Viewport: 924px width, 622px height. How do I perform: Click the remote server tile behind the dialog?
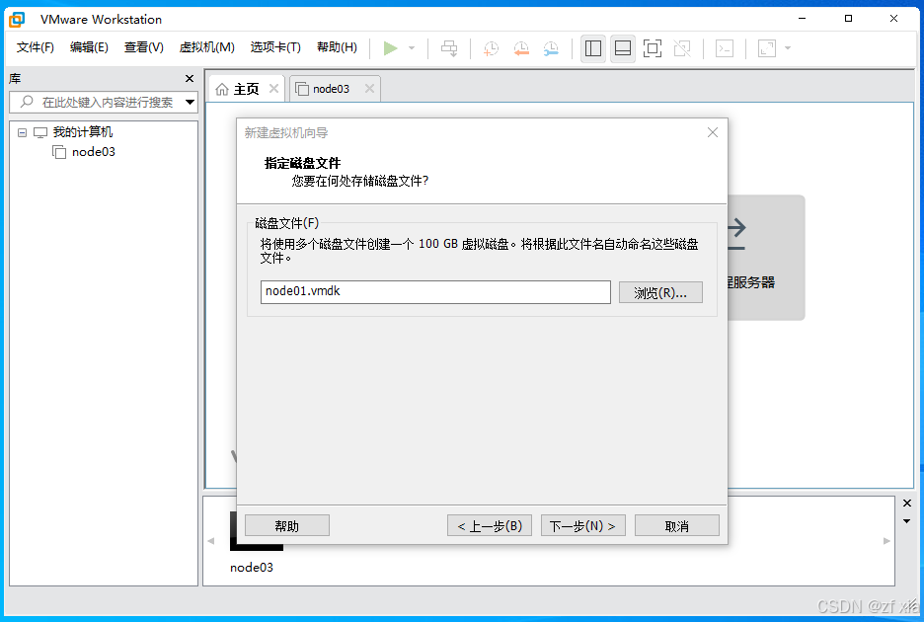pos(766,258)
